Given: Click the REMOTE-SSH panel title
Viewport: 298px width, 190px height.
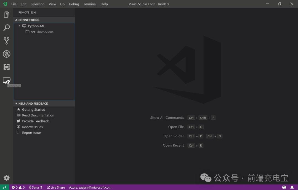Looking at the screenshot, I should click(x=27, y=12).
